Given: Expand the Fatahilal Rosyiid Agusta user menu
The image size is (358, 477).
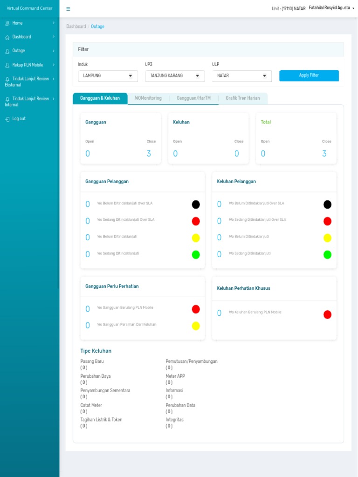Looking at the screenshot, I should [x=331, y=8].
